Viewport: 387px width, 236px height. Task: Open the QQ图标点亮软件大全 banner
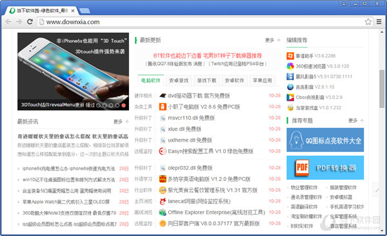tap(325, 140)
